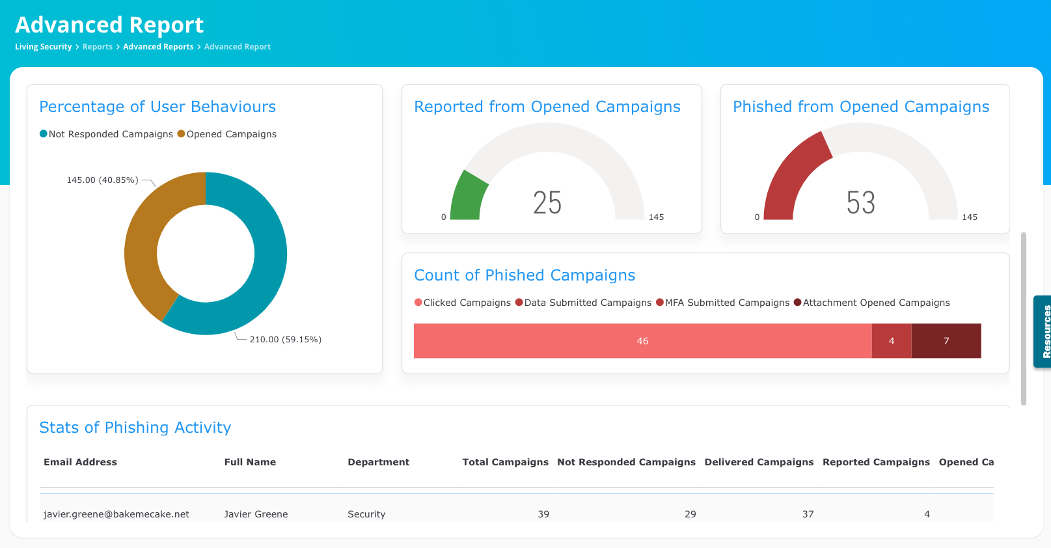
Task: Click the bar segment showing 46
Action: (x=642, y=341)
